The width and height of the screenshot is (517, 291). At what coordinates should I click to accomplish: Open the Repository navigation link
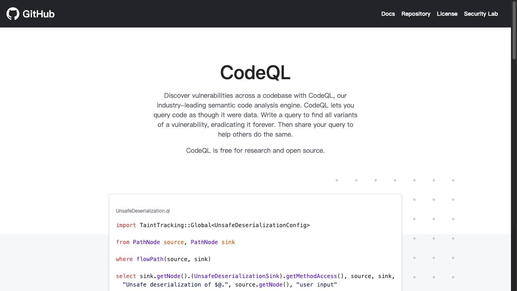pos(416,14)
